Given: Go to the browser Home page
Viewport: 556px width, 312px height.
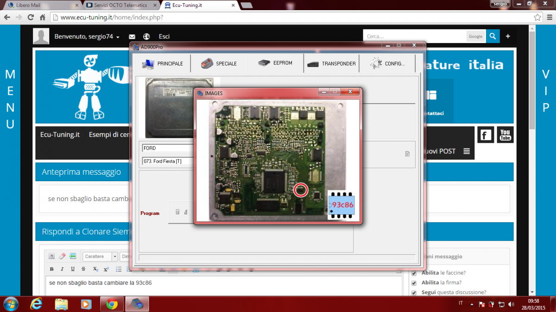Looking at the screenshot, I should click(42, 17).
